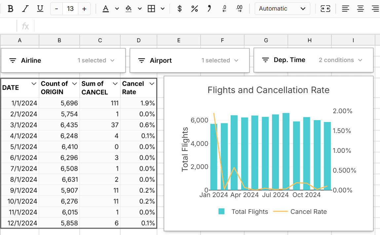
Task: Click the font size field showing 13
Action: click(x=70, y=9)
